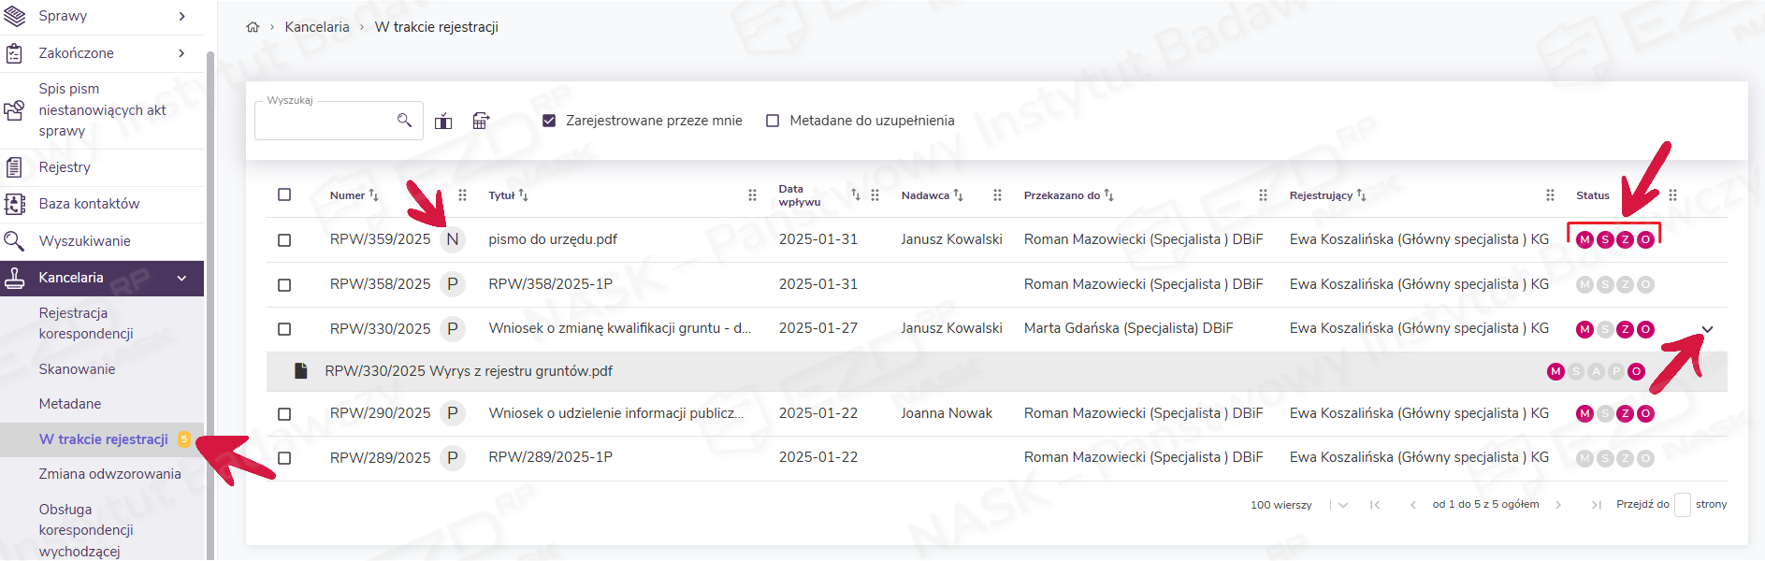Click the search magnifier icon
This screenshot has height=561, width=1765.
[404, 121]
